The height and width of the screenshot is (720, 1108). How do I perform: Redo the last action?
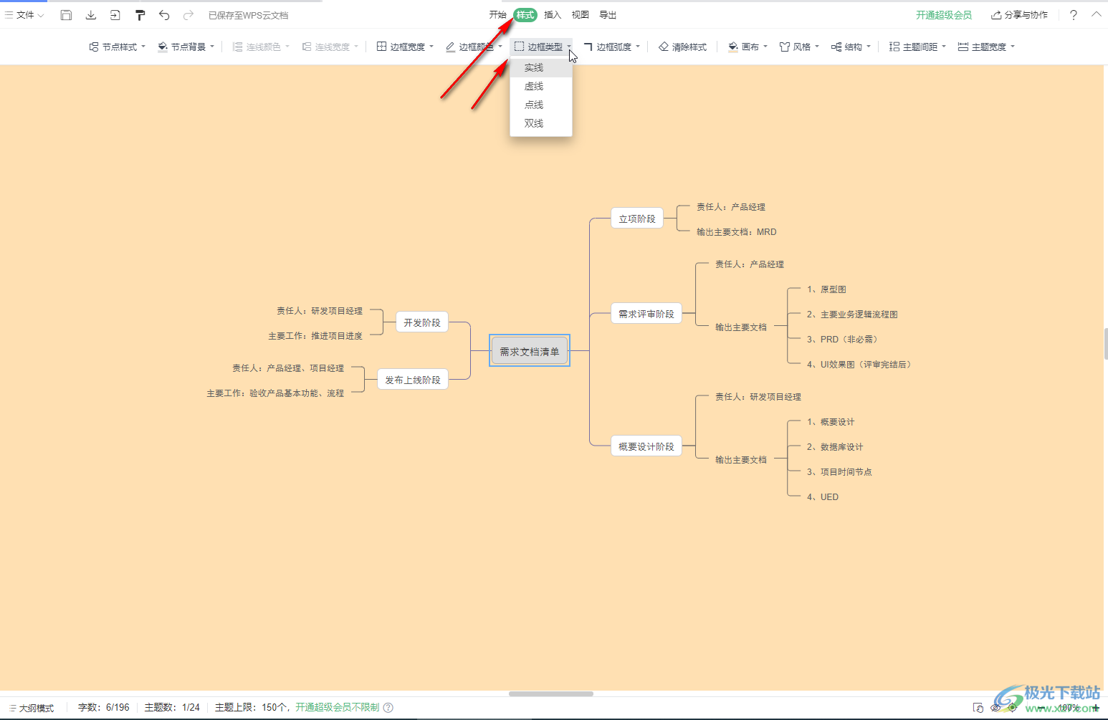(x=188, y=15)
